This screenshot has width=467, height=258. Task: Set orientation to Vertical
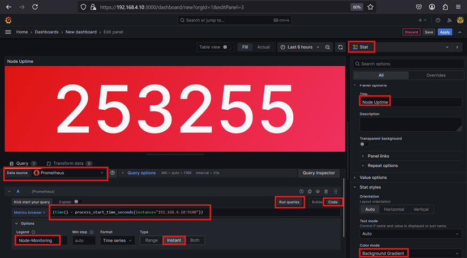(x=421, y=209)
